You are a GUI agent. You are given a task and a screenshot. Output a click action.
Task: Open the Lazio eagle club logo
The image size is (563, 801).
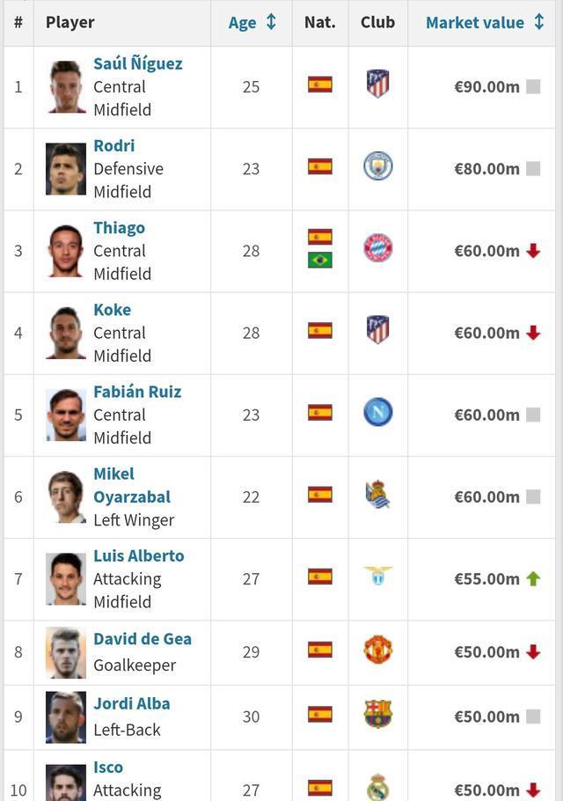(377, 576)
